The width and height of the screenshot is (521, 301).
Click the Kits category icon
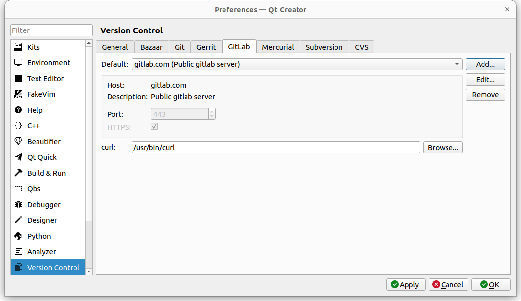click(18, 47)
